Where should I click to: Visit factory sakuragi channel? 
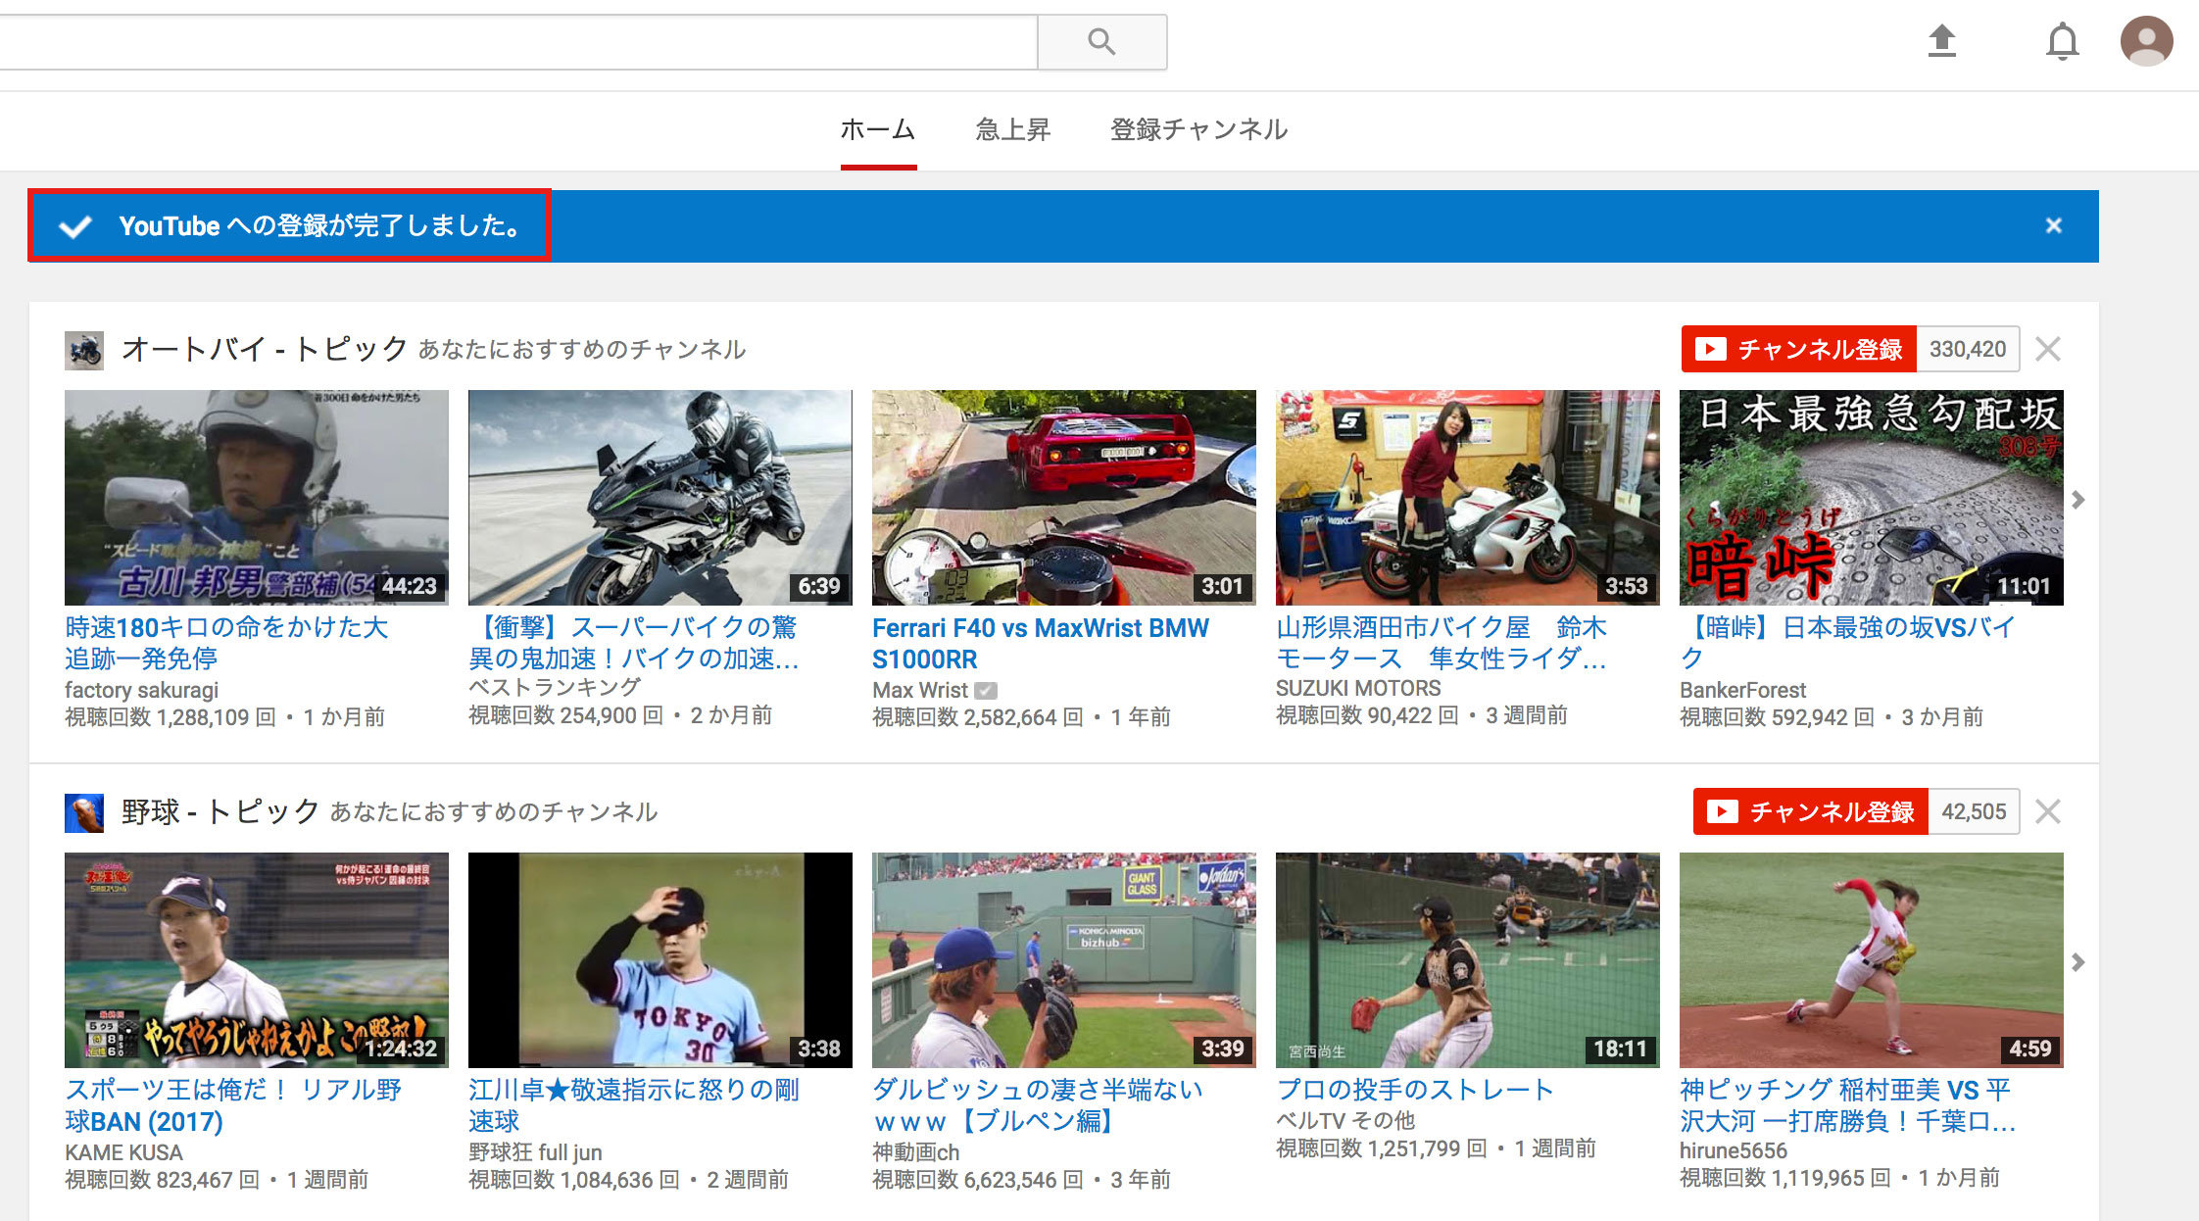[141, 690]
